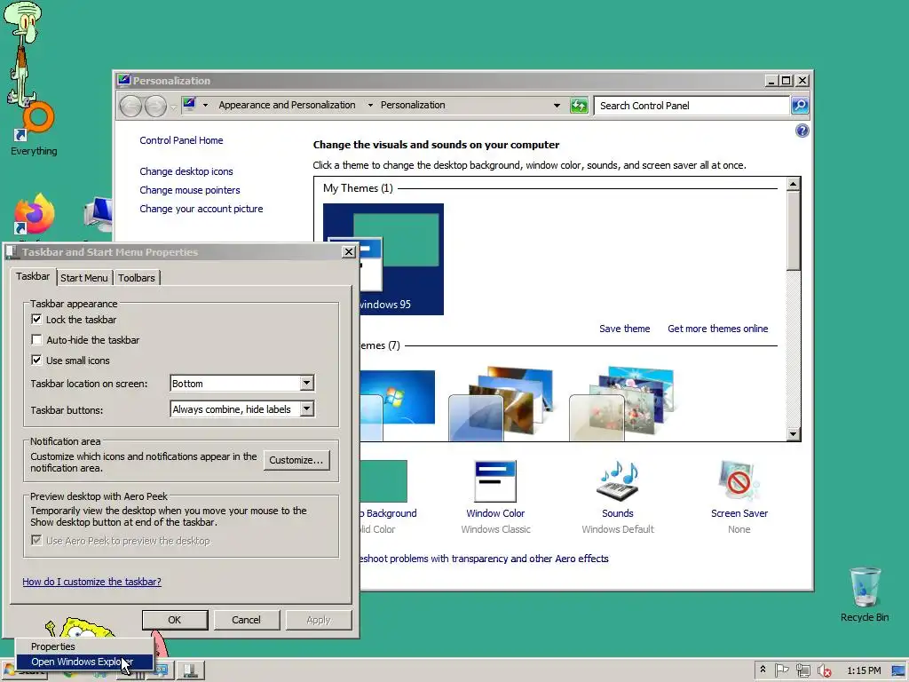Open Get more themes online link
Screen dimensions: 909x682
717,329
